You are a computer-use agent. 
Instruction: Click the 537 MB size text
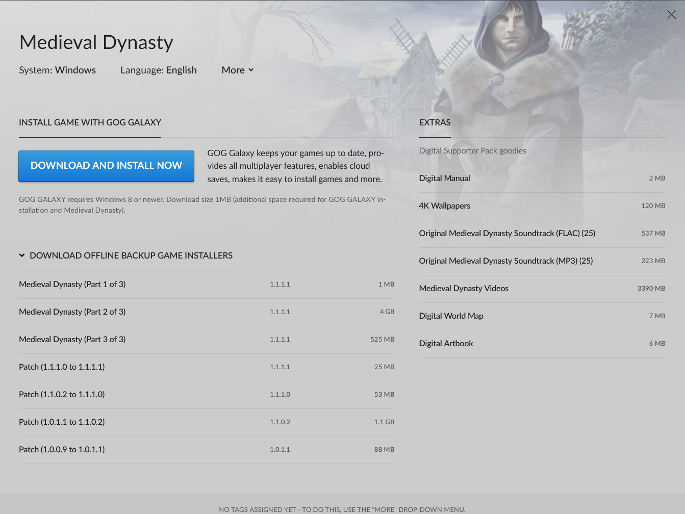point(653,234)
